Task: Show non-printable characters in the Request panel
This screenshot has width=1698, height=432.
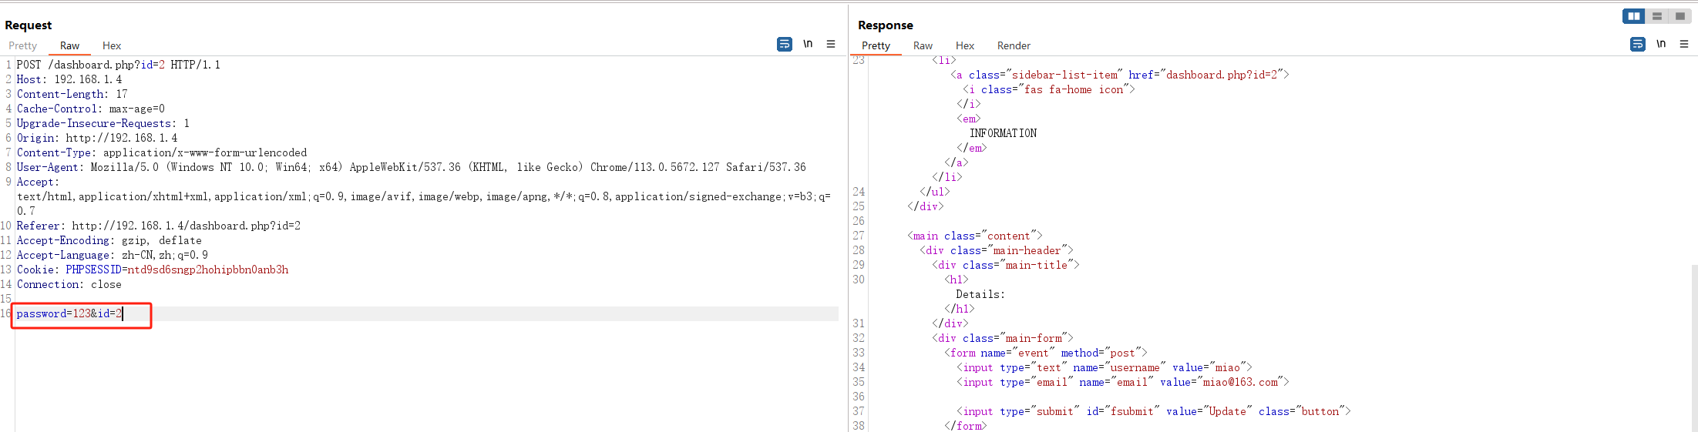Action: click(x=808, y=44)
